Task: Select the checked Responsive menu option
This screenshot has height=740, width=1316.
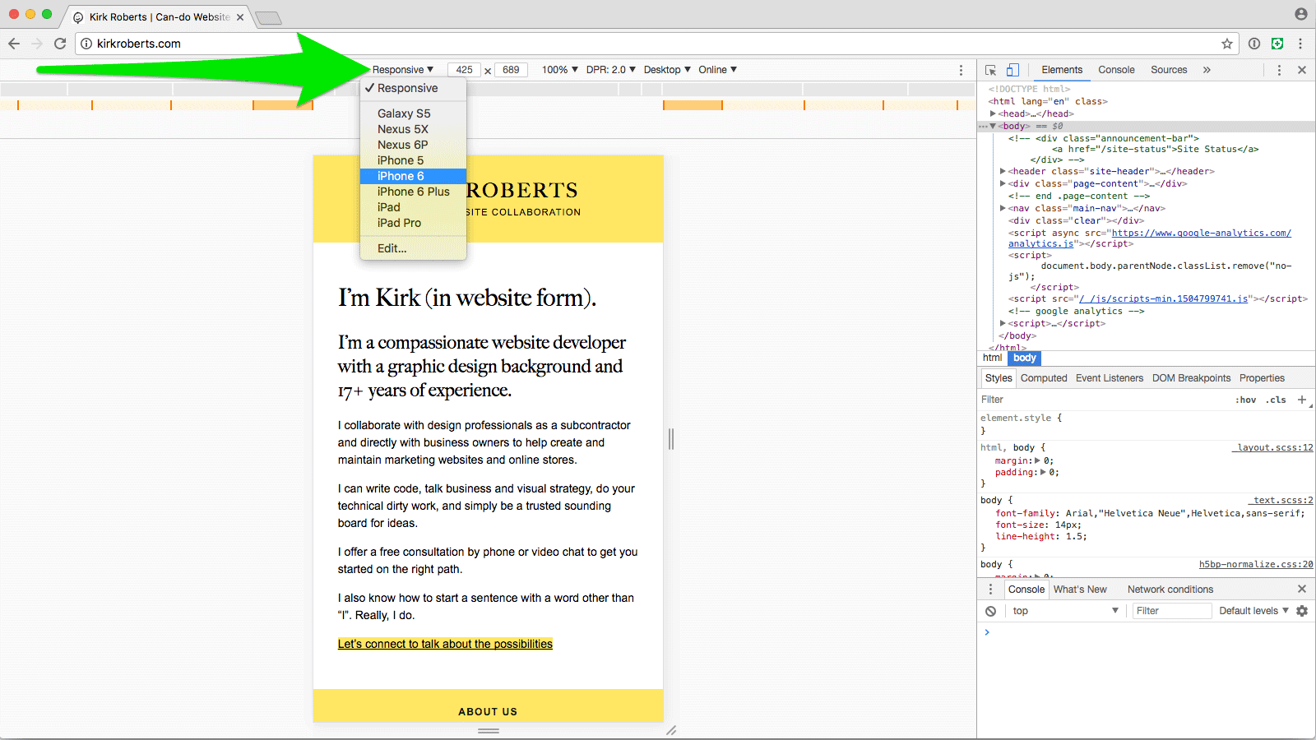Action: (x=413, y=88)
